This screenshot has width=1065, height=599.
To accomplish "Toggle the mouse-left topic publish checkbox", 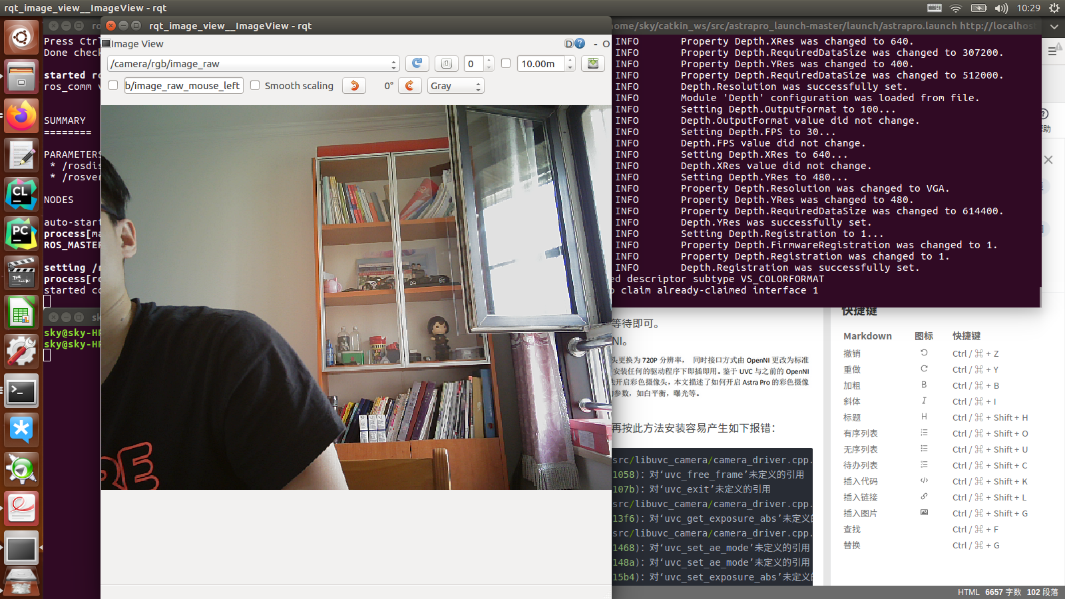I will coord(113,85).
